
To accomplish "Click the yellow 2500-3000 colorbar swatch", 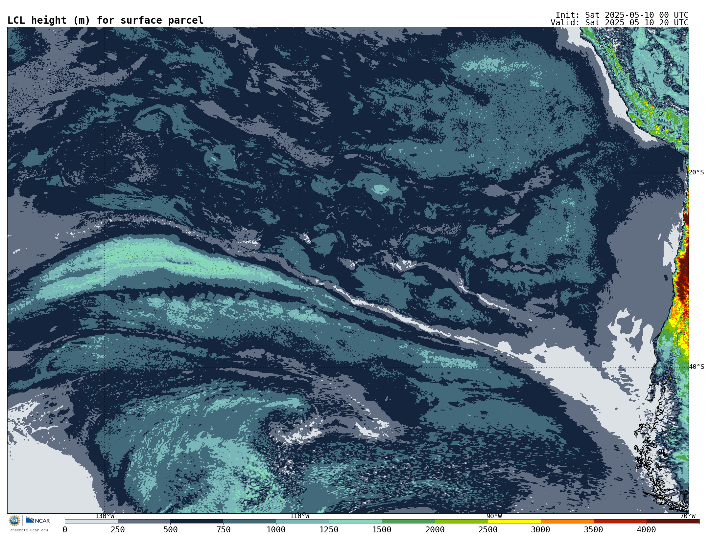I will (514, 522).
